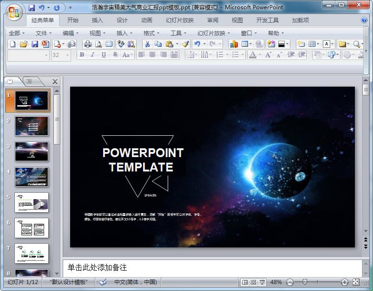Click zoom in plus button

[345, 282]
